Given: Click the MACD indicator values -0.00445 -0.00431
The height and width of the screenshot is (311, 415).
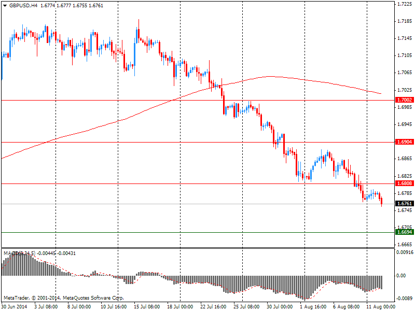Looking at the screenshot, I should (57, 253).
